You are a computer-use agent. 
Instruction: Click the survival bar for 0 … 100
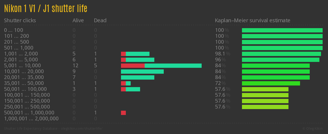click(282, 30)
